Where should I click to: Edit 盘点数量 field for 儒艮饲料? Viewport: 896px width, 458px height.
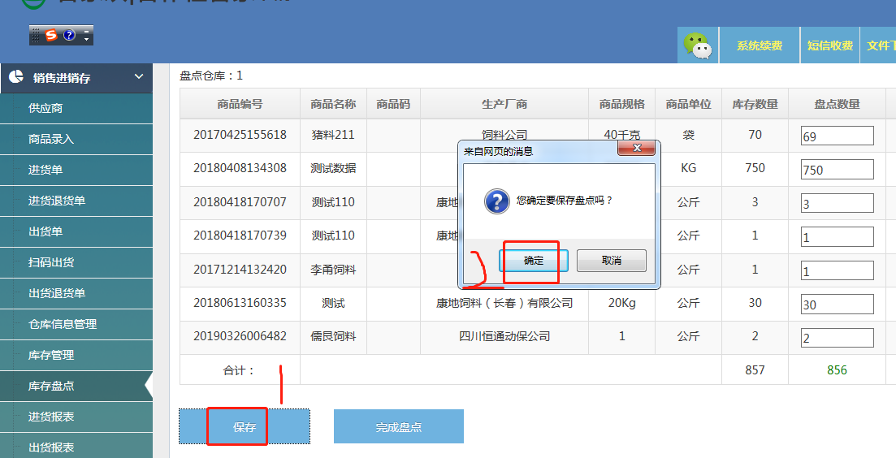click(838, 338)
